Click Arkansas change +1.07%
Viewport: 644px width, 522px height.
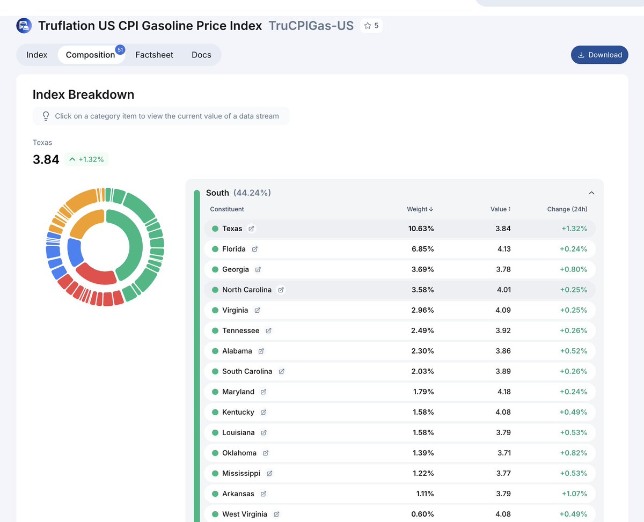574,494
